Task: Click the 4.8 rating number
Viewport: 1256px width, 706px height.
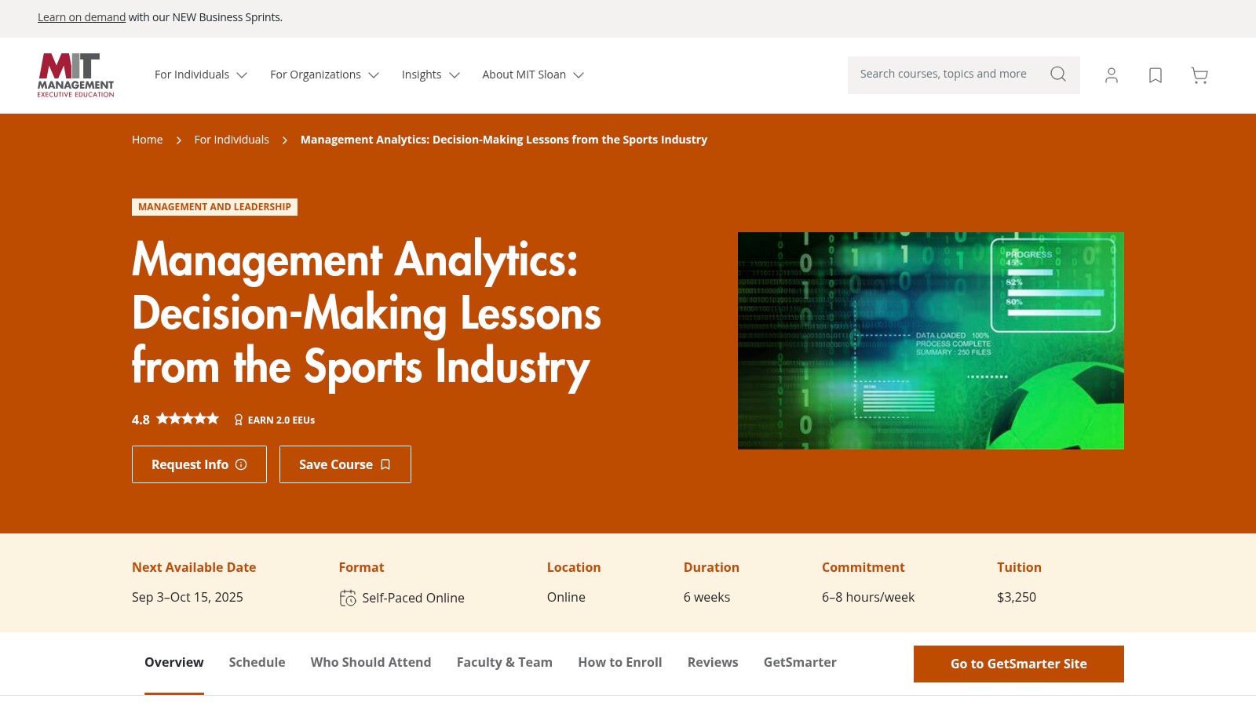Action: point(141,420)
